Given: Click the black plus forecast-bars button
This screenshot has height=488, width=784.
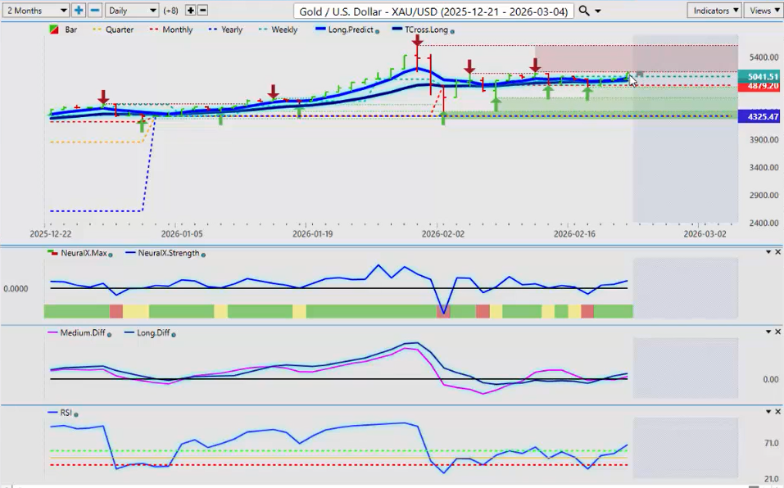Looking at the screenshot, I should point(191,11).
